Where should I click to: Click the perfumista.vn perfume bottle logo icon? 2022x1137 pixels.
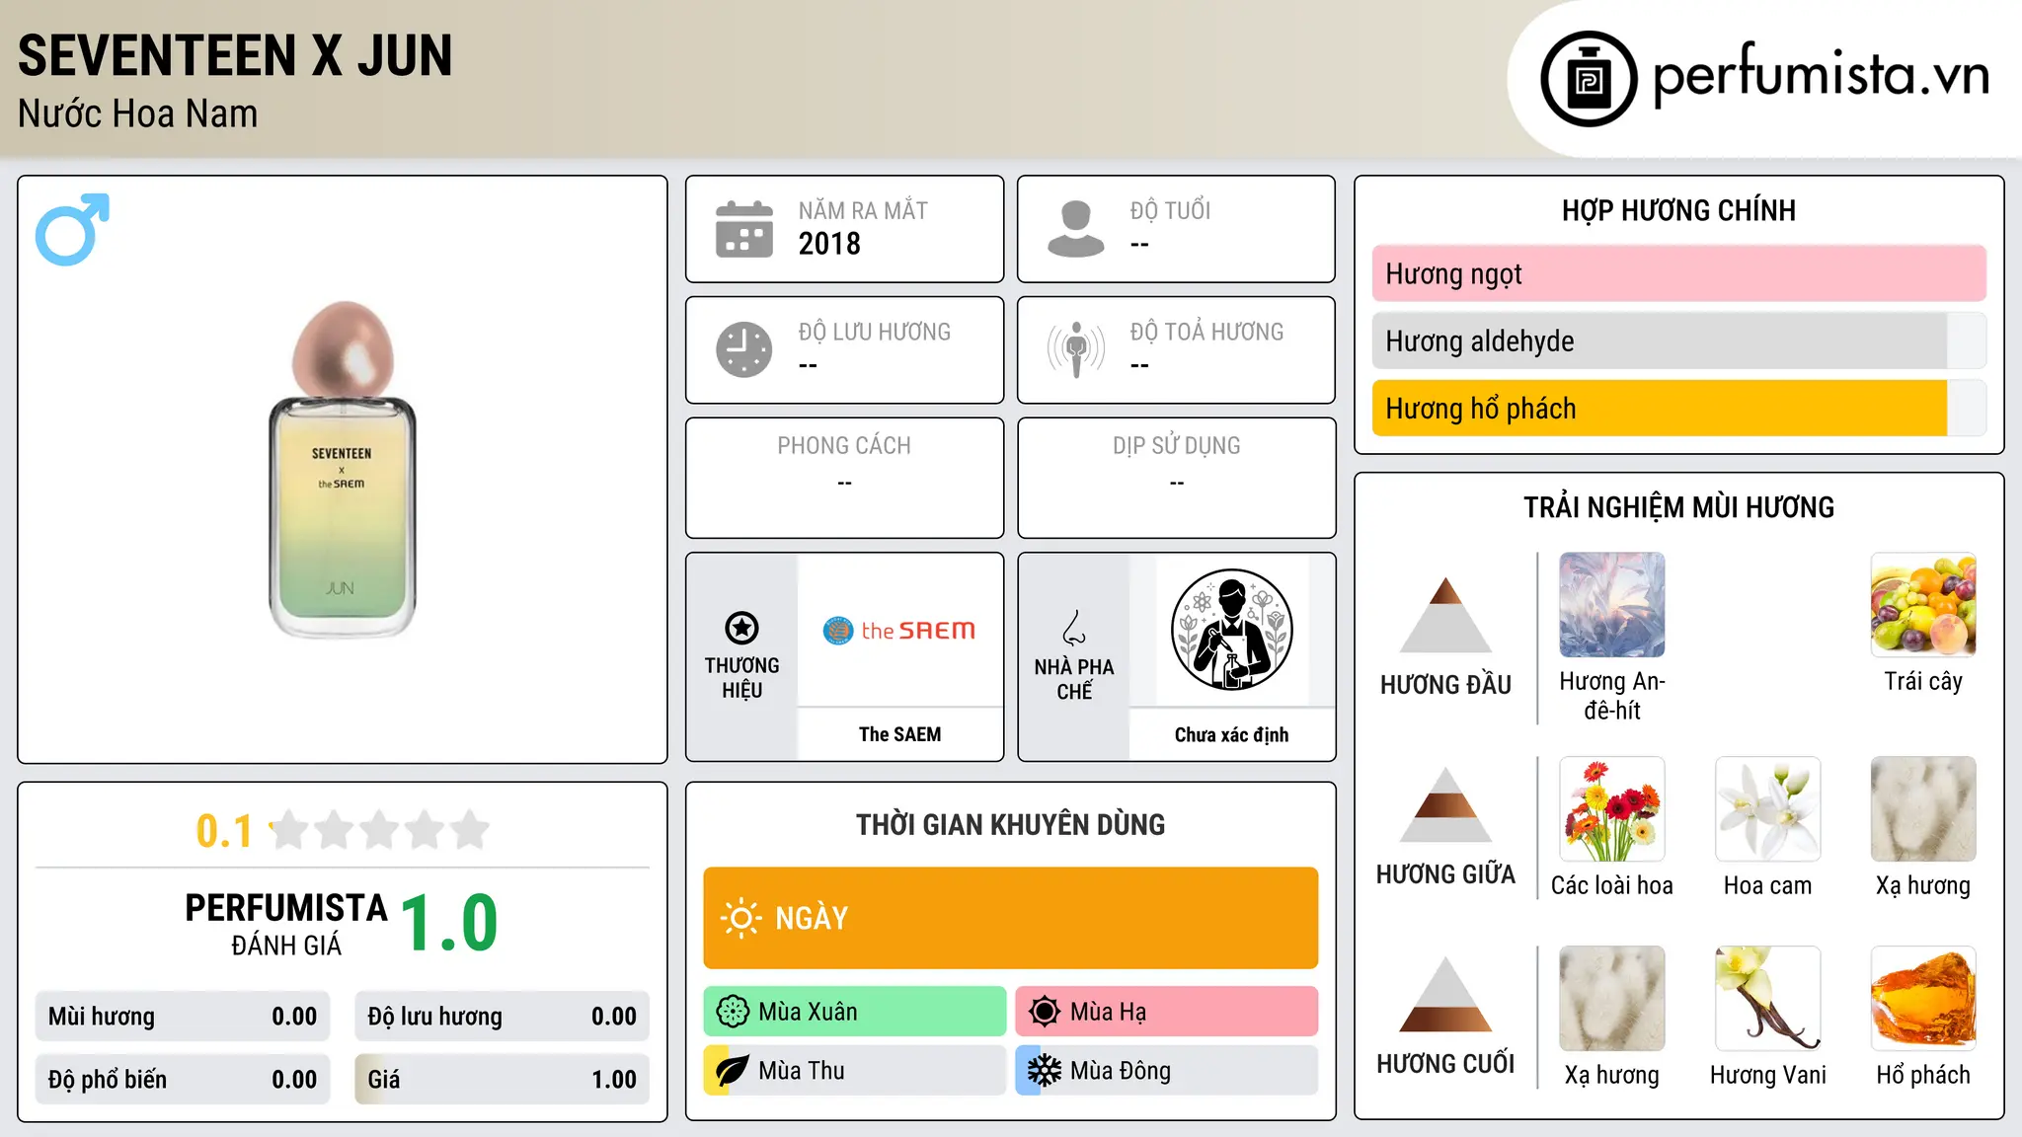(1589, 79)
